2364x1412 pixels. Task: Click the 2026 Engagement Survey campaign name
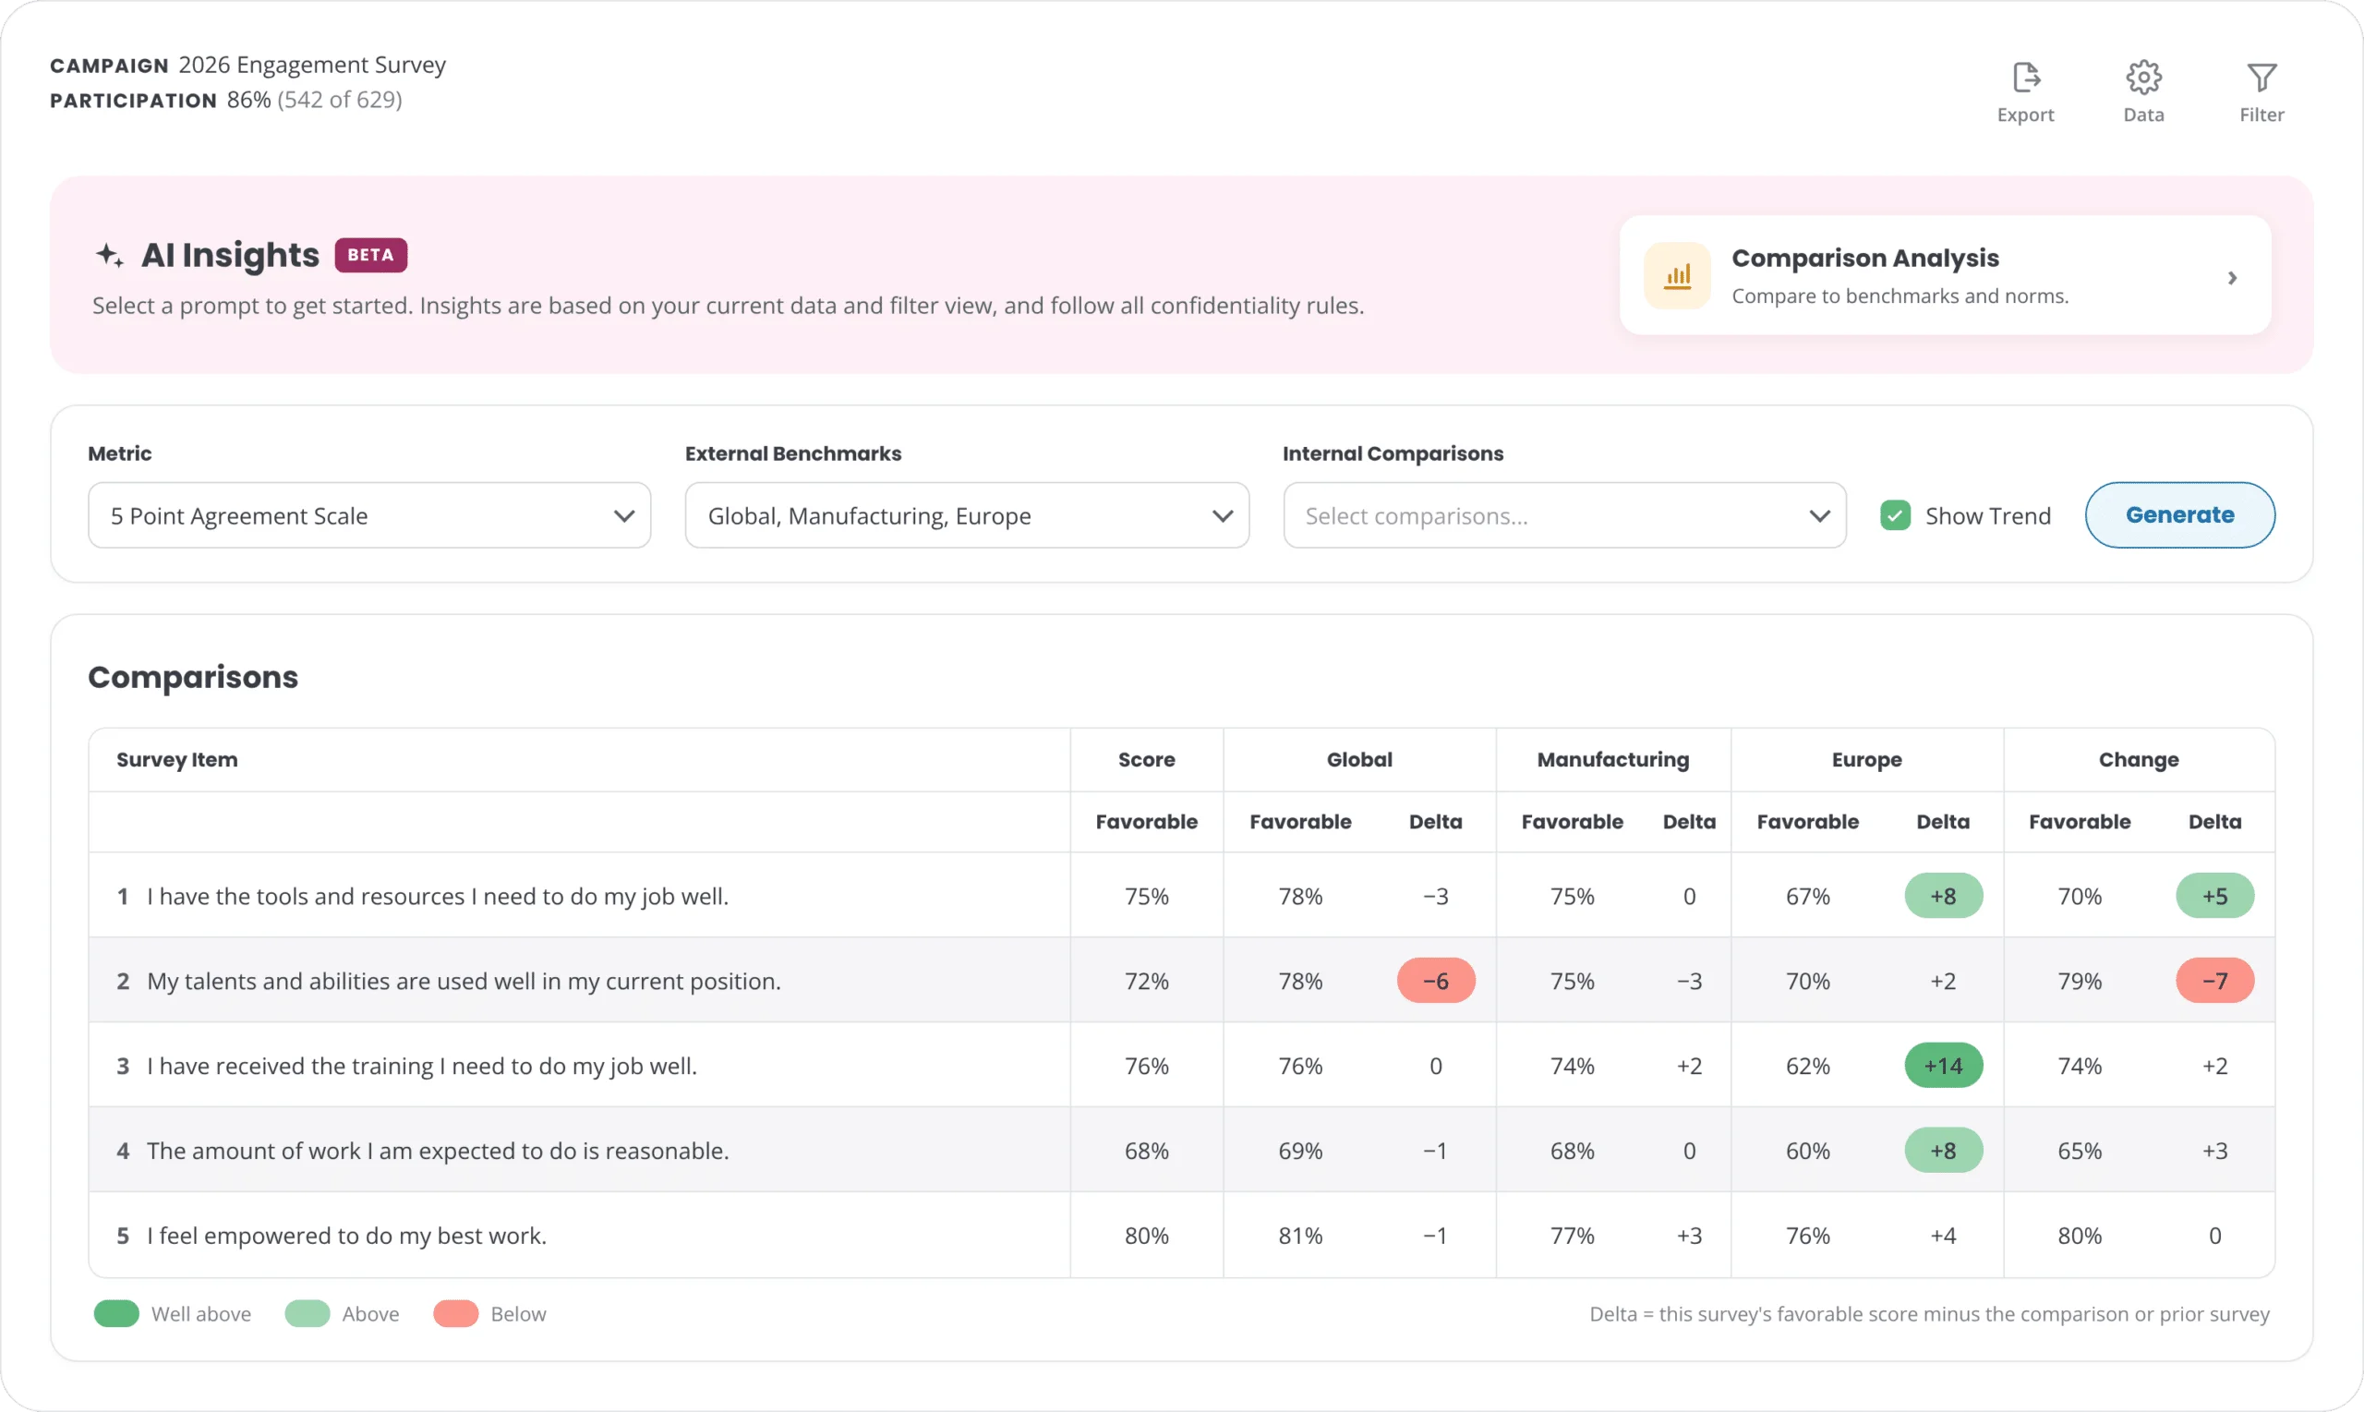(x=312, y=65)
